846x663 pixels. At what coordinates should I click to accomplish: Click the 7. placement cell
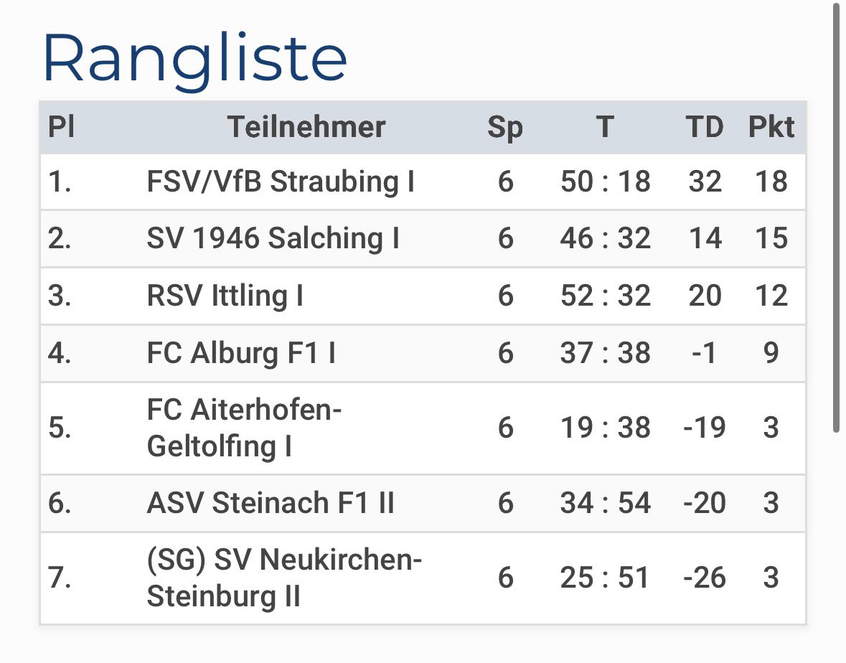pyautogui.click(x=60, y=578)
